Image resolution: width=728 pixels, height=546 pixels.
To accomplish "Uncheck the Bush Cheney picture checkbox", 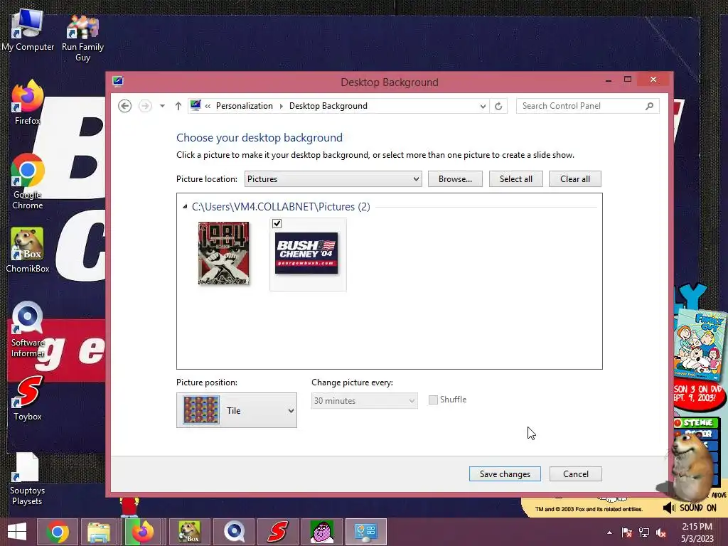I will [x=277, y=223].
